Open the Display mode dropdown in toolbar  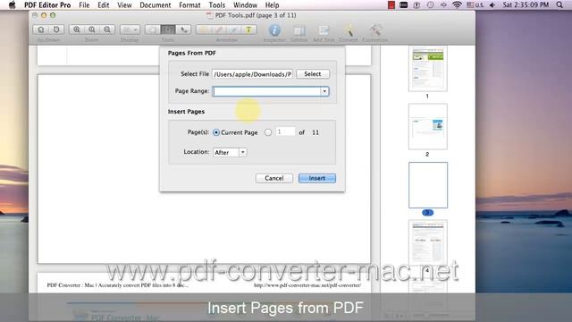130,30
